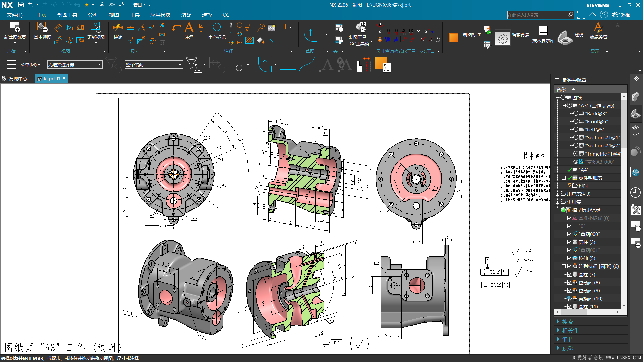Toggle the 拉伸 (5) feature checkbox
Image resolution: width=643 pixels, height=362 pixels.
[569, 258]
